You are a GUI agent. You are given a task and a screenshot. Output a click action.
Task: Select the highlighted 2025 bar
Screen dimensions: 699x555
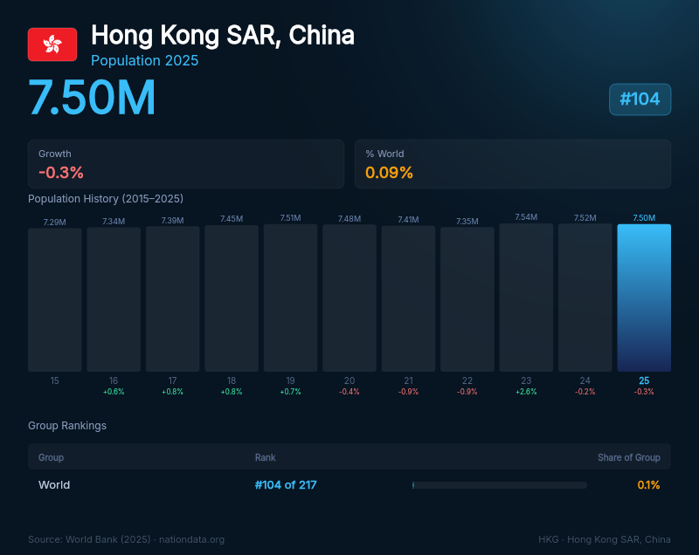[644, 298]
